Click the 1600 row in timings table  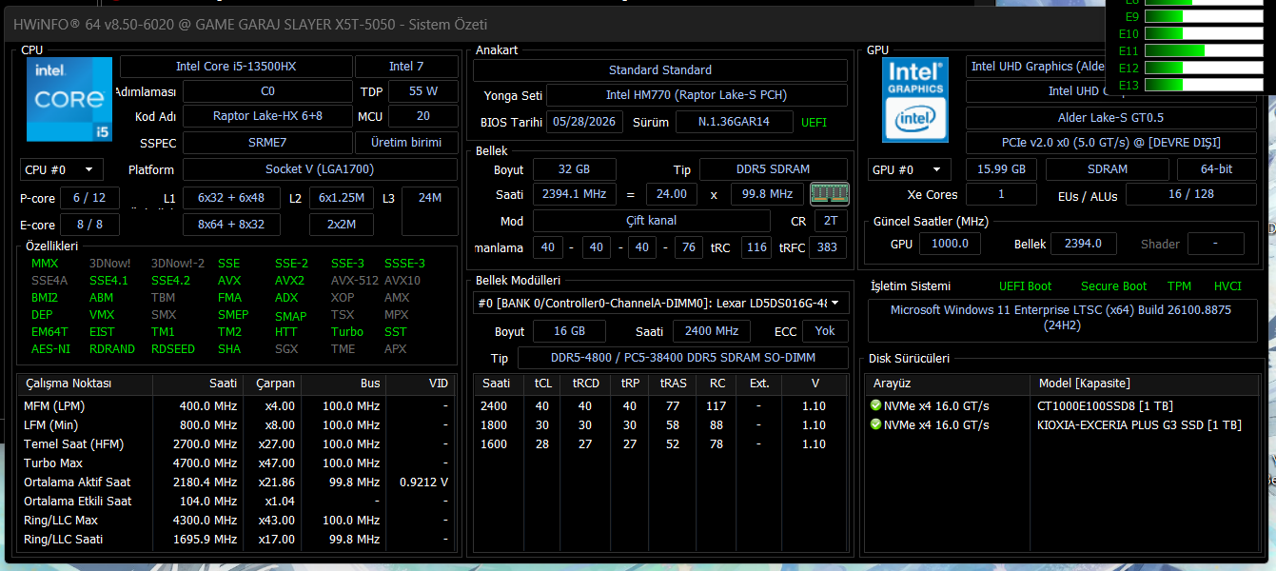(x=660, y=443)
